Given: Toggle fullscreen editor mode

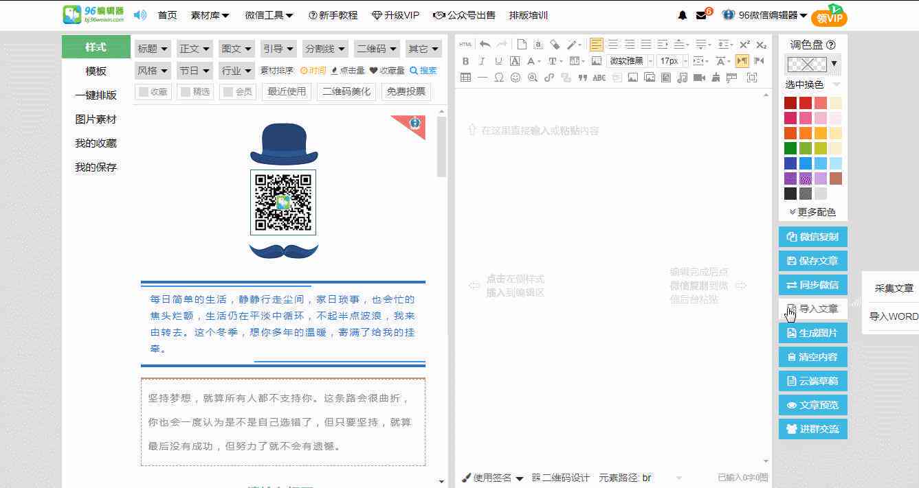Looking at the screenshot, I should pos(752,78).
